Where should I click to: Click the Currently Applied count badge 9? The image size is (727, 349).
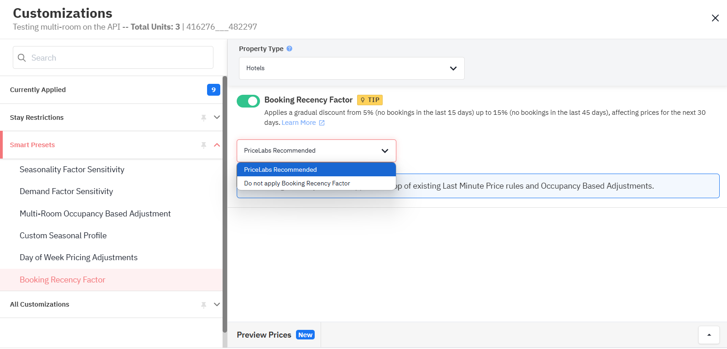point(213,90)
